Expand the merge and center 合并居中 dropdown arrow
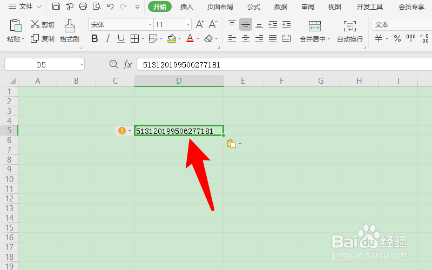432x270 pixels. pyautogui.click(x=329, y=39)
